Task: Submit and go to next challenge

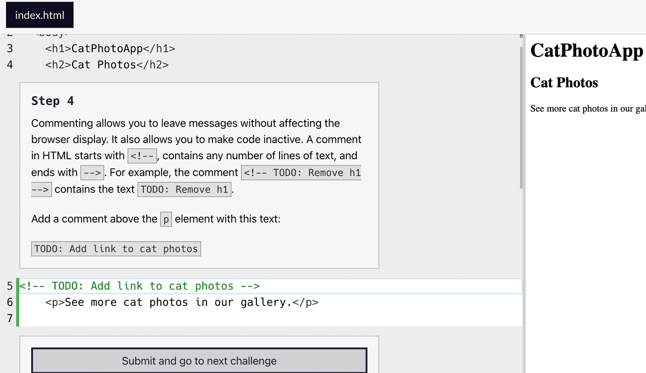Action: tap(199, 361)
